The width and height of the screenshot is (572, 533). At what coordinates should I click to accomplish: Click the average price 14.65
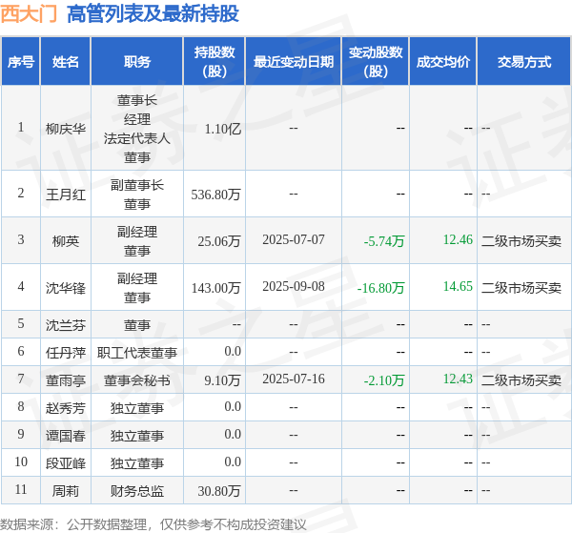[x=458, y=286]
